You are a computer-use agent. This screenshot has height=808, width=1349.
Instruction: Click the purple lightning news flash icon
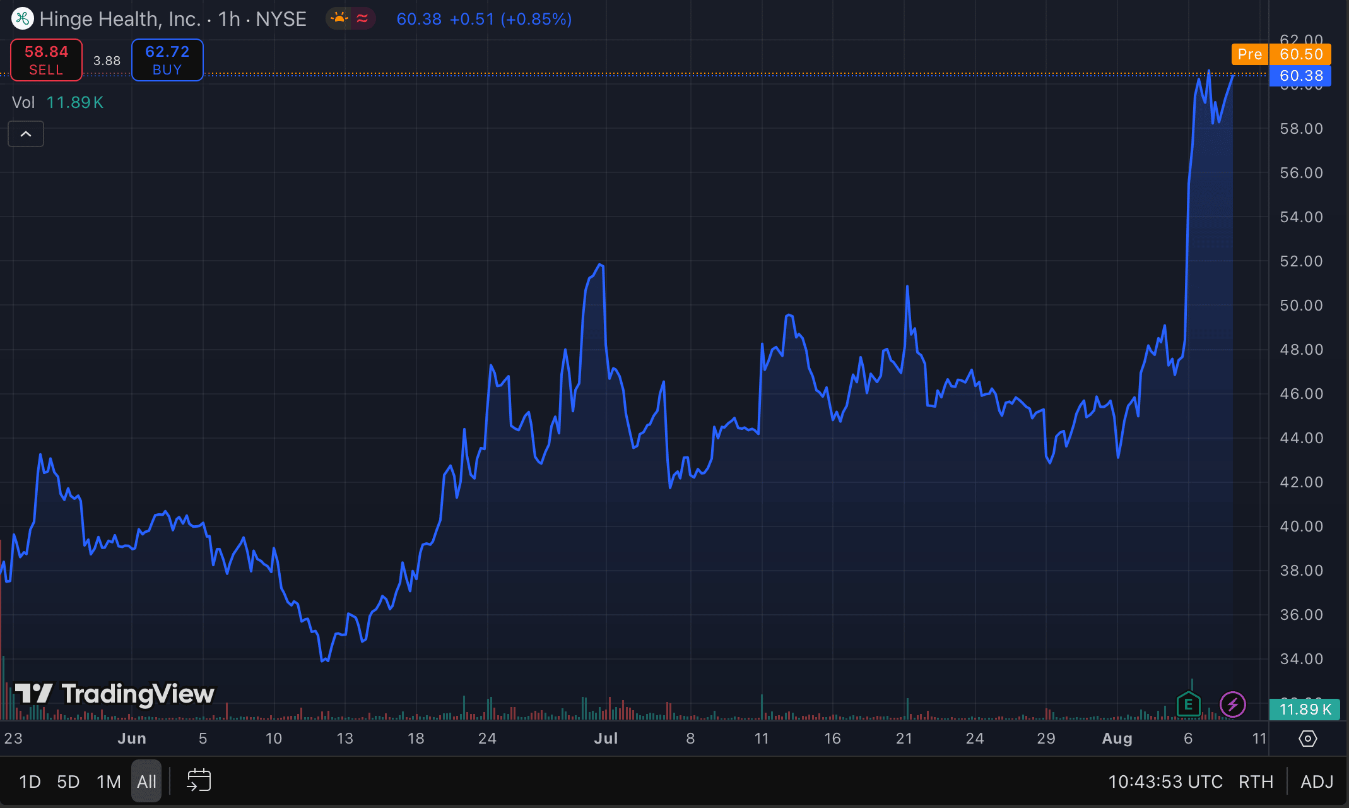1232,704
